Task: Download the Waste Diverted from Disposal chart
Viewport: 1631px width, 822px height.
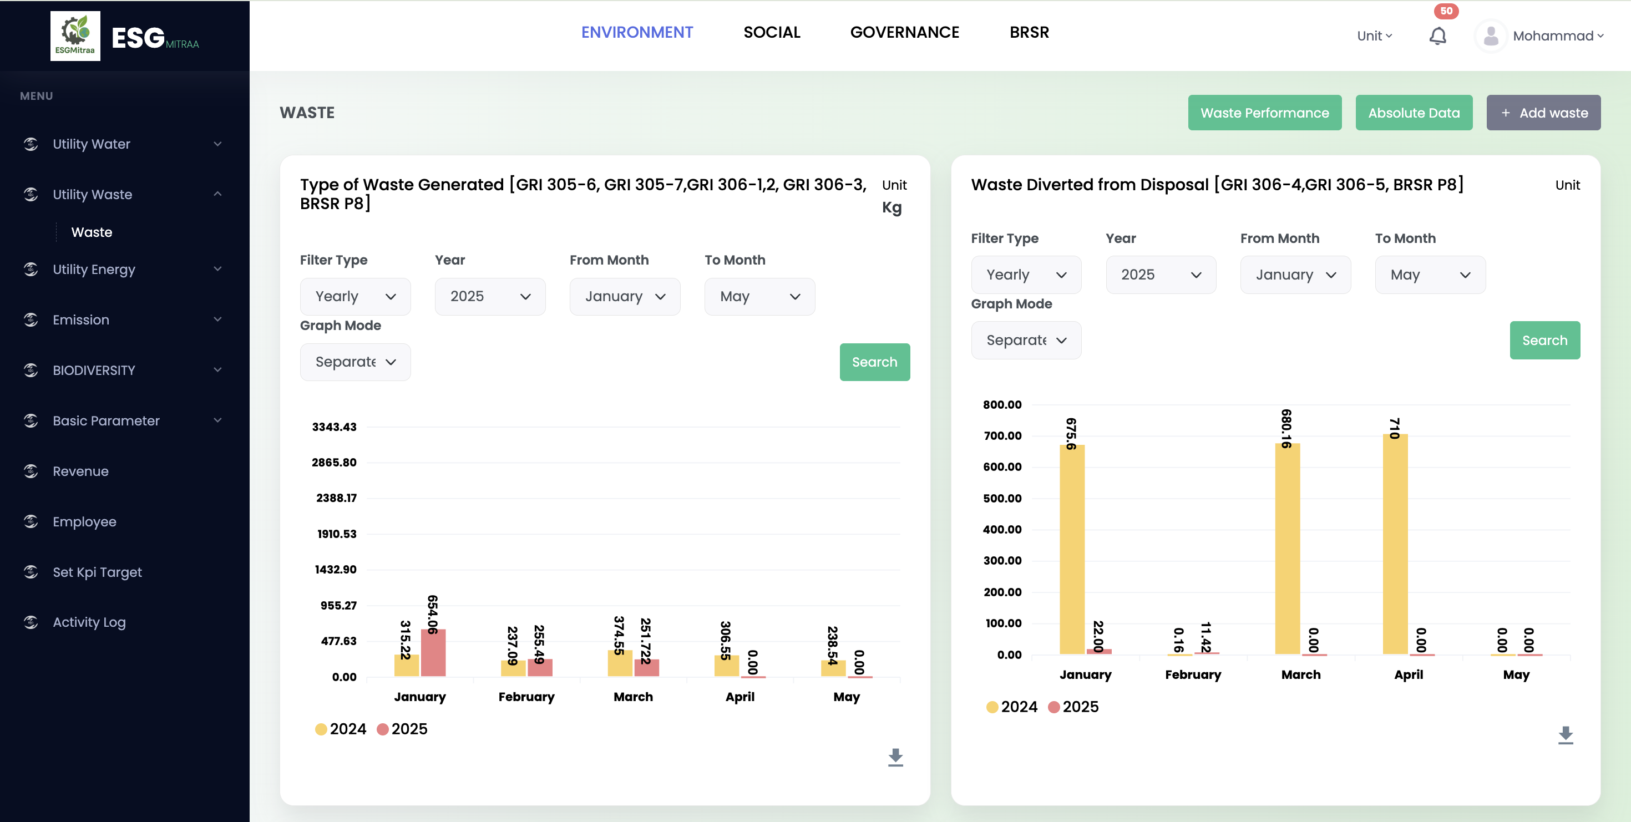Action: [x=1565, y=735]
